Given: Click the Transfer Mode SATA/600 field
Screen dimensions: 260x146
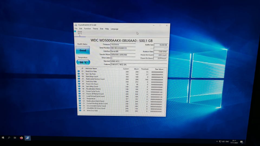Looking at the screenshot, I should pyautogui.click(x=123, y=55).
